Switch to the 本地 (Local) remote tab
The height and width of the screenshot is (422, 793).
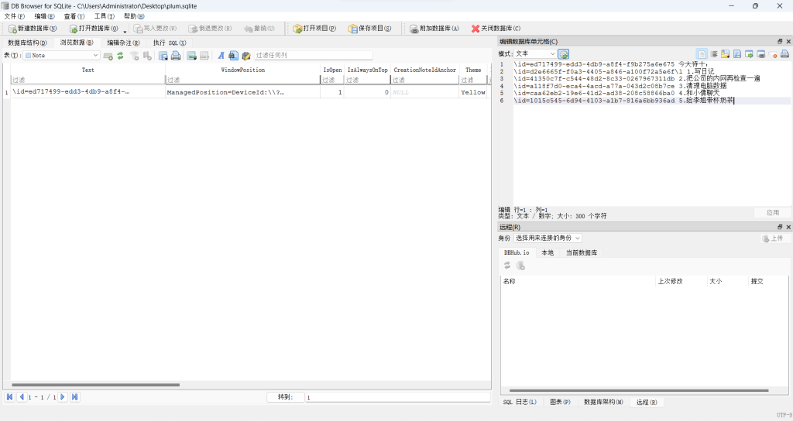tap(548, 252)
